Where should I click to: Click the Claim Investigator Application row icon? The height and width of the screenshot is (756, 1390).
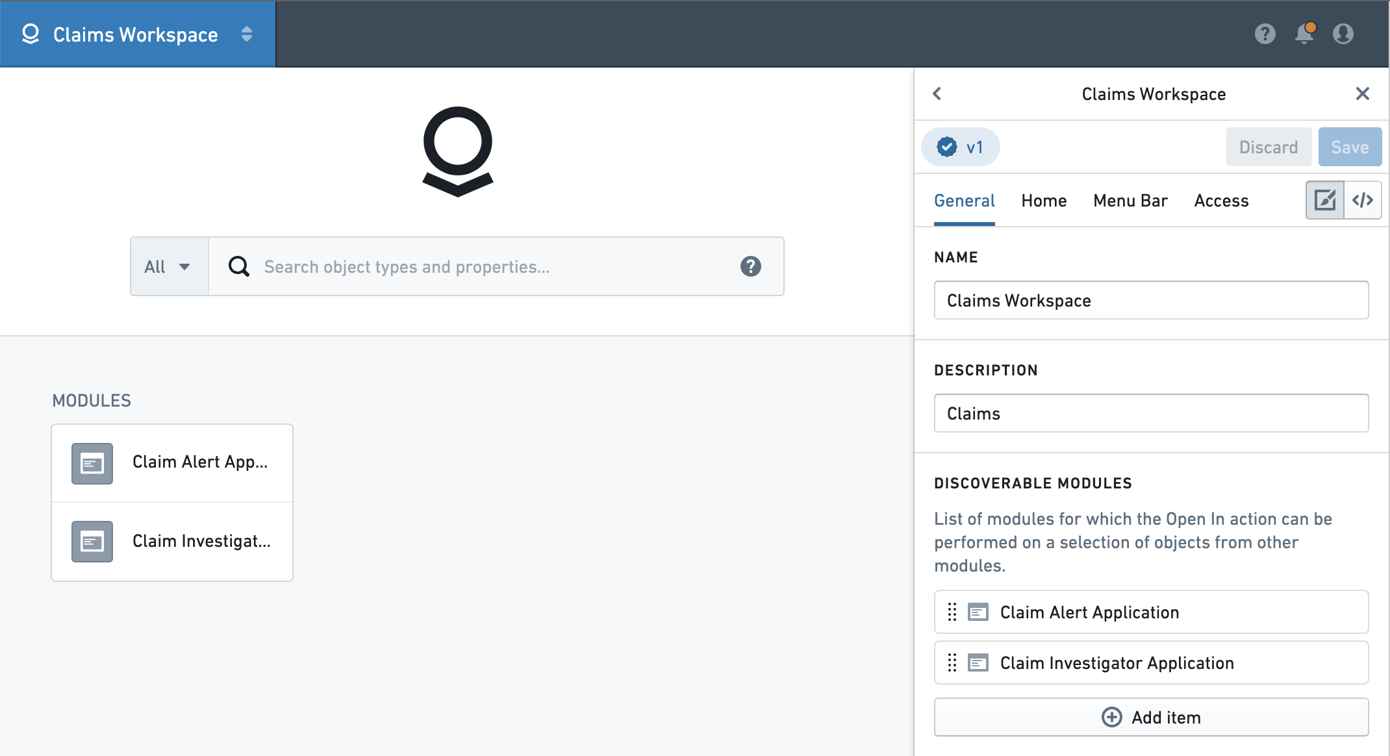(978, 662)
